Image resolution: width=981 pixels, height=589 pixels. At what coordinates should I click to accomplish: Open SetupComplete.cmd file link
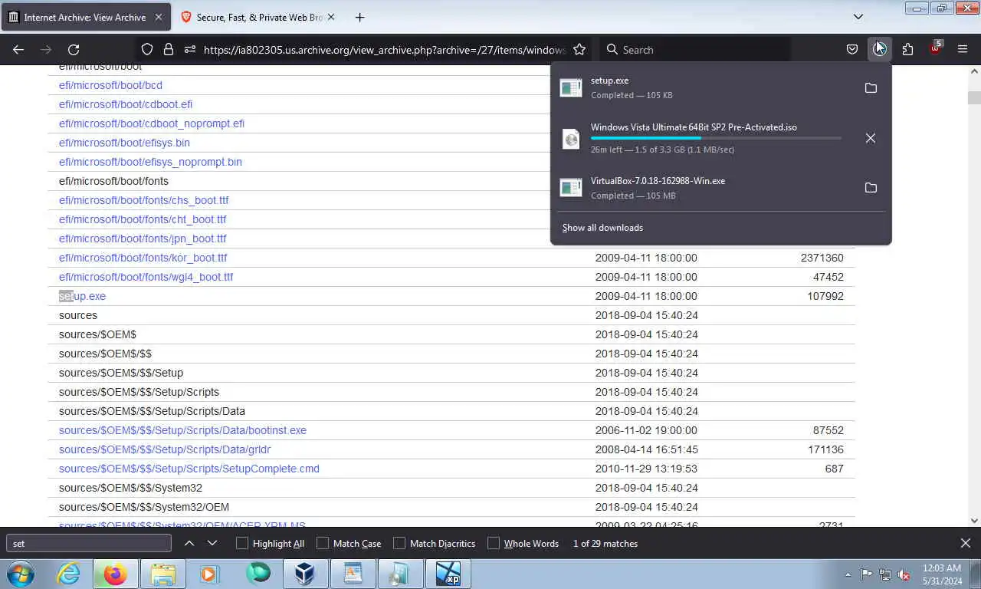[189, 469]
